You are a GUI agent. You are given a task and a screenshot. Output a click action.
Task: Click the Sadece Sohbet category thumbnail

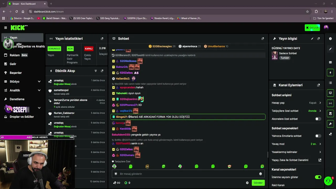[275, 55]
